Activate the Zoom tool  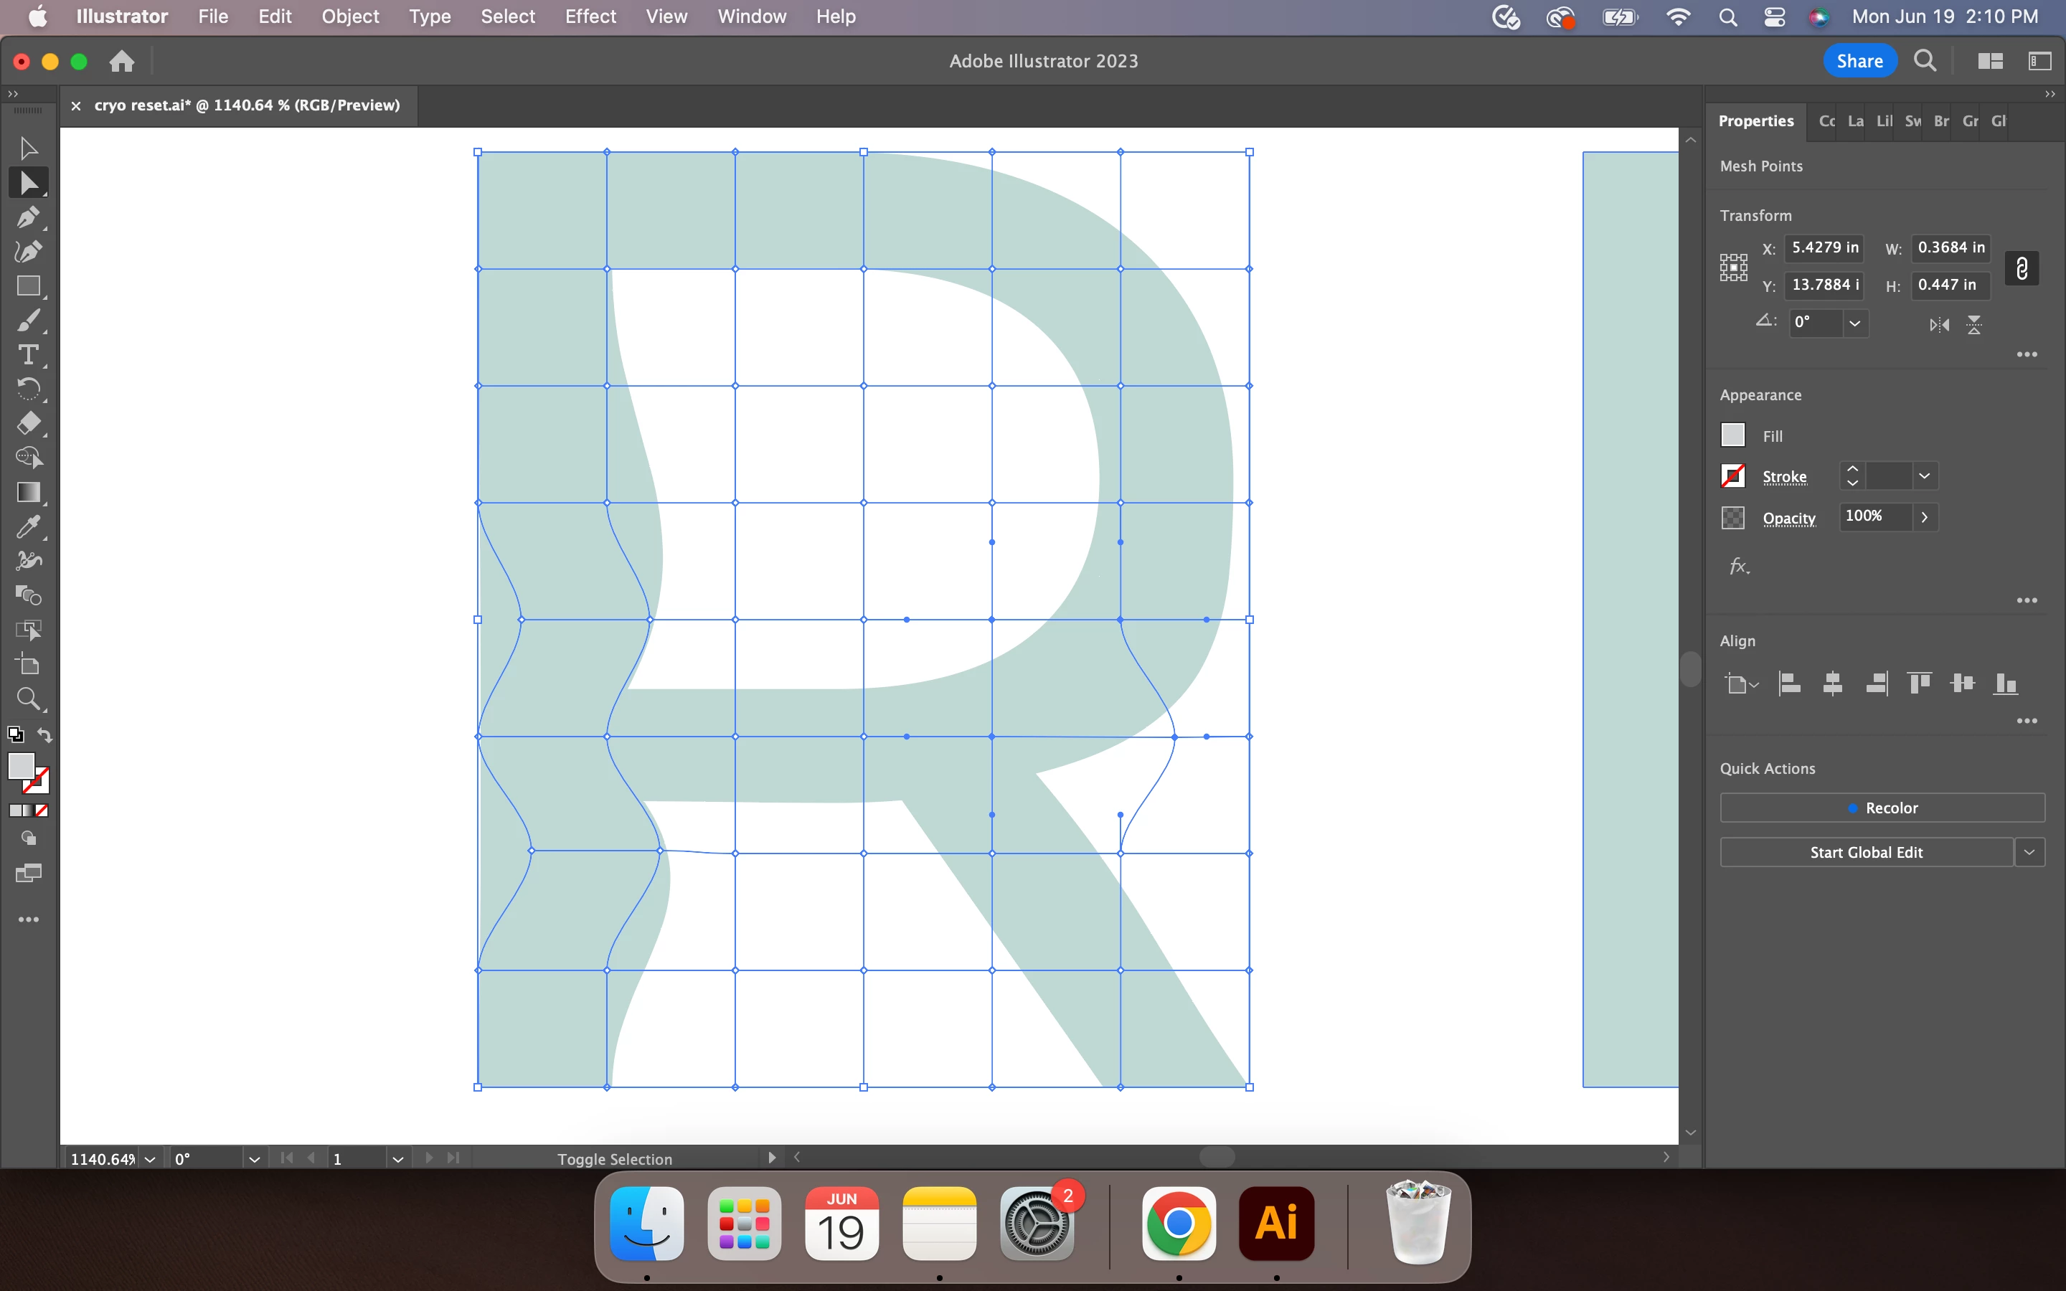click(27, 699)
